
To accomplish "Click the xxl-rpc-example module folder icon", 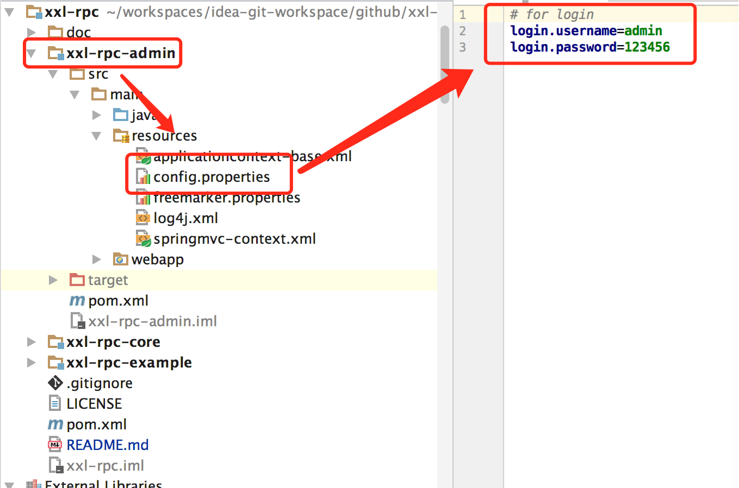I will (x=56, y=363).
